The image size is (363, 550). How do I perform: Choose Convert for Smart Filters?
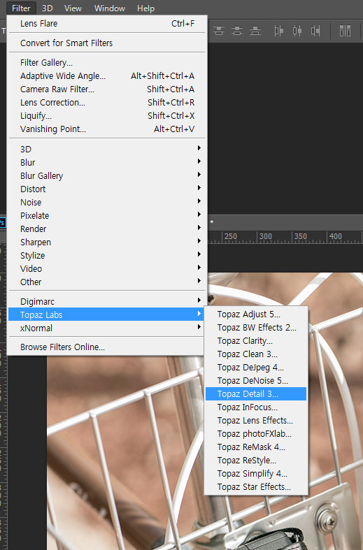[107, 43]
